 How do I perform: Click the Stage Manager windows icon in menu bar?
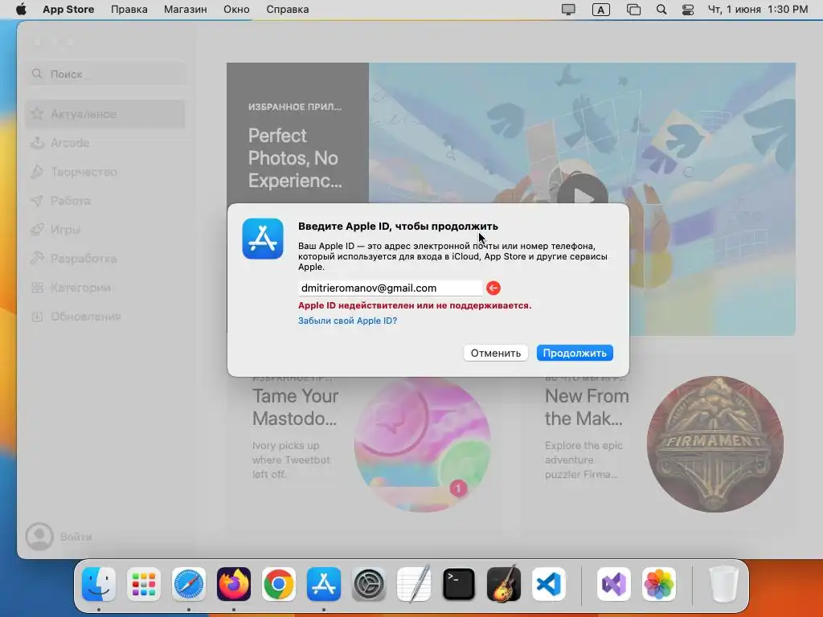(633, 10)
